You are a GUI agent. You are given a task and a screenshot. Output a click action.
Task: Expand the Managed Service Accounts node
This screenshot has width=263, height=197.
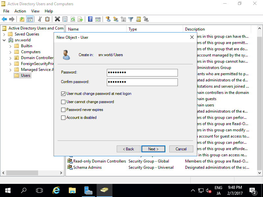click(x=11, y=70)
